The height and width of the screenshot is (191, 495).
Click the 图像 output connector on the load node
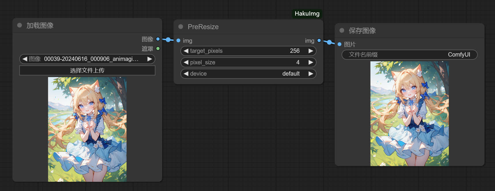158,39
